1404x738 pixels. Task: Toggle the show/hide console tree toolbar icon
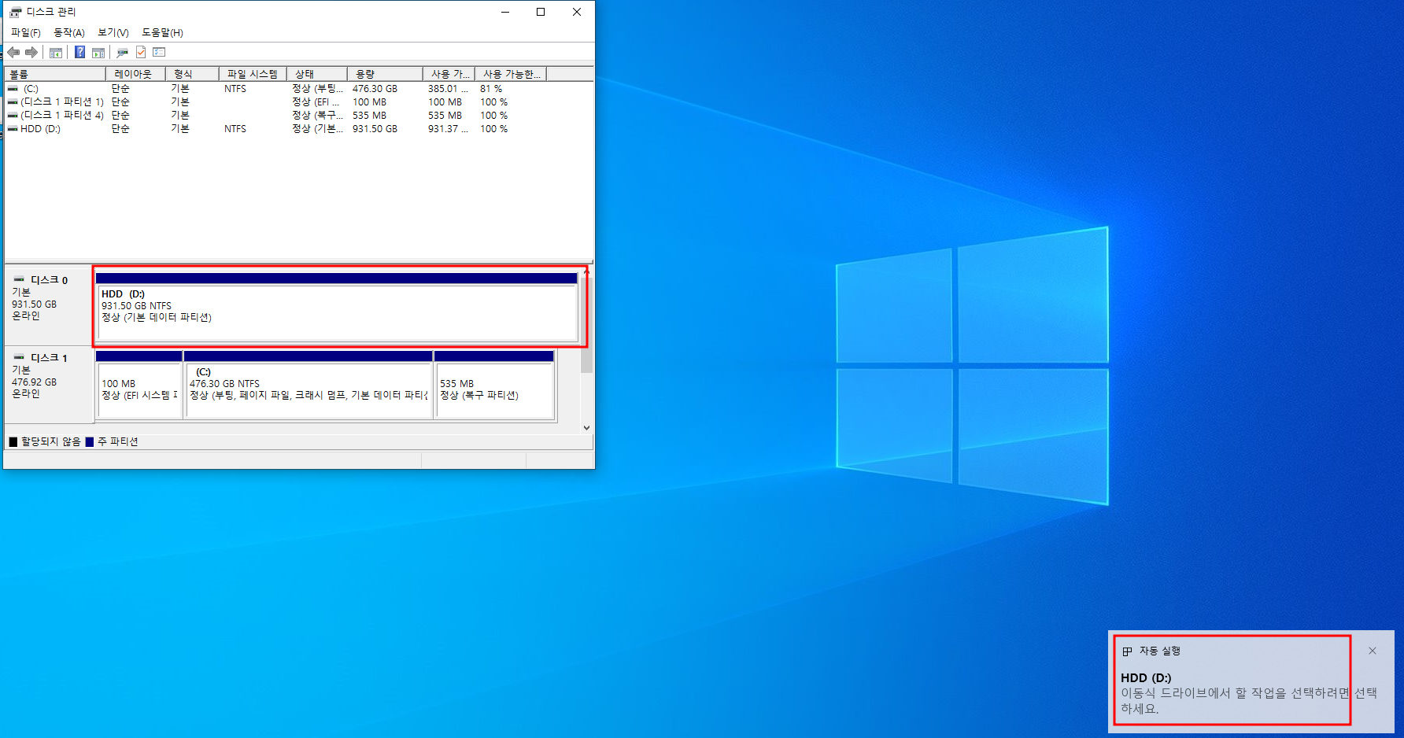coord(56,53)
